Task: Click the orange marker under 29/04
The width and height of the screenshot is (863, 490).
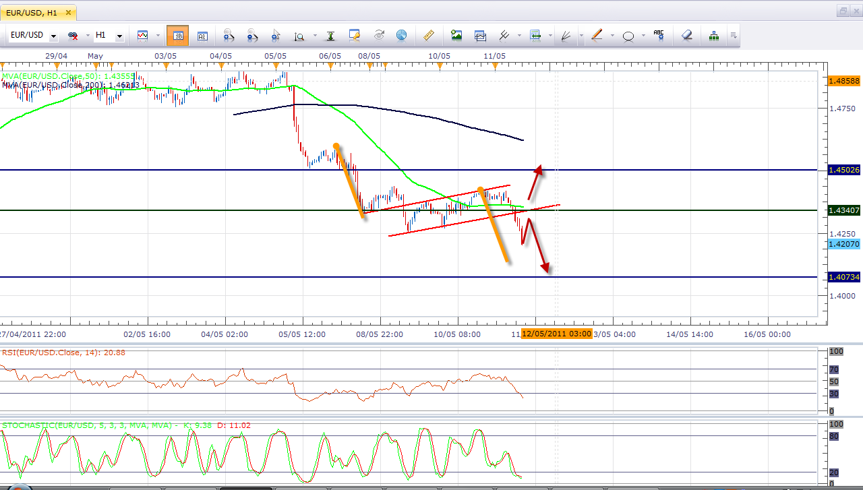Action: (55, 65)
